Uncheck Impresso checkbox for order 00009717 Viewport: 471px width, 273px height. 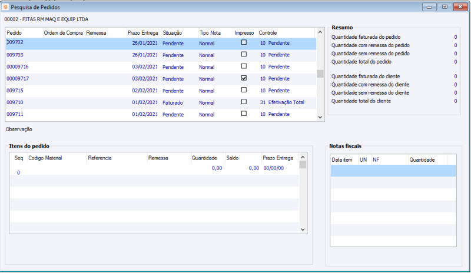pyautogui.click(x=244, y=78)
